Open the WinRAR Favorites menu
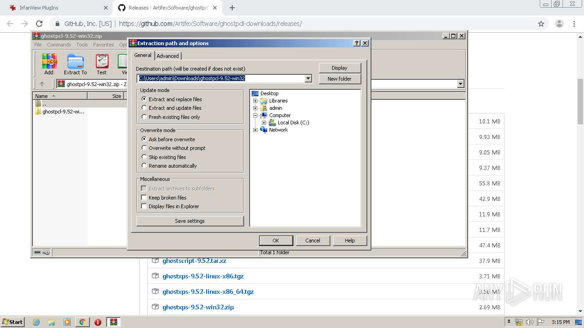Image resolution: width=584 pixels, height=328 pixels. [x=104, y=45]
